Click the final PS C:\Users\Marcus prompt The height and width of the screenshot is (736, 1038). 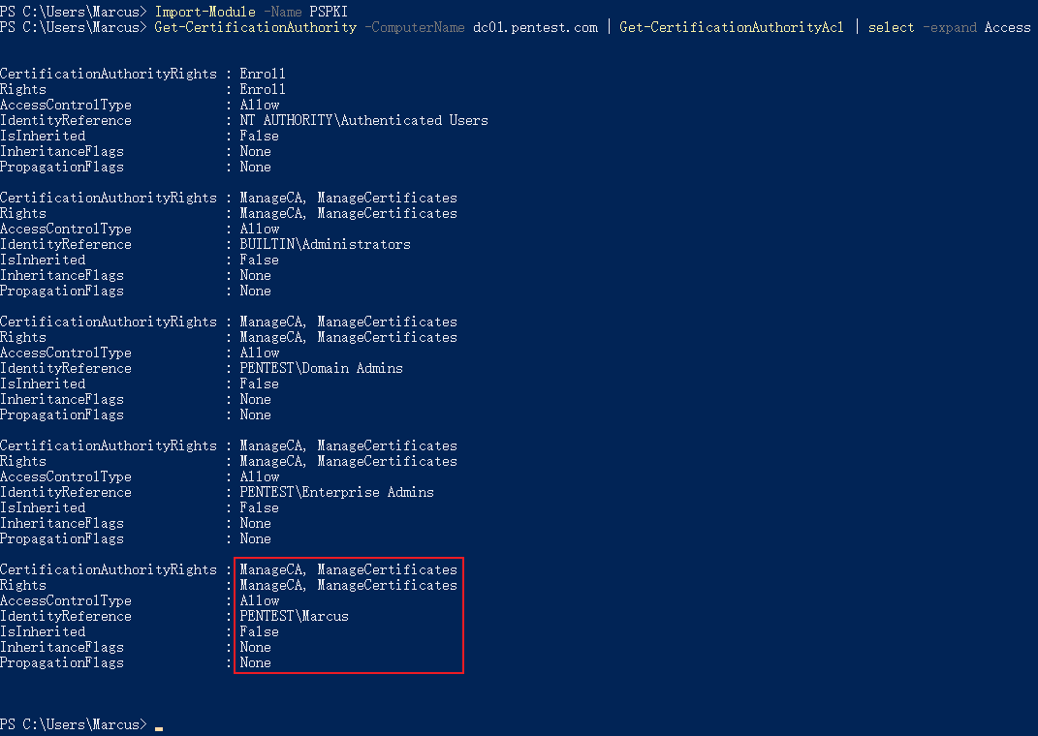click(x=74, y=724)
